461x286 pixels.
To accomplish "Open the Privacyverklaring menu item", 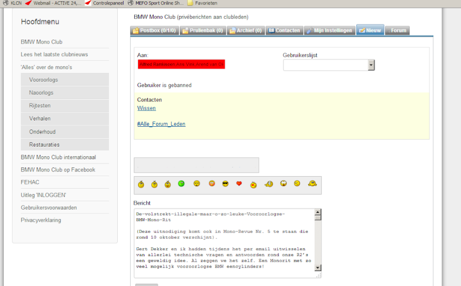I will [41, 220].
